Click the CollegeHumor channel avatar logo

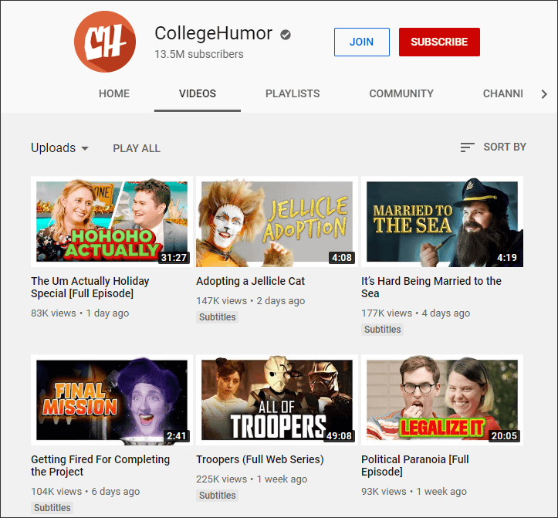(x=105, y=42)
